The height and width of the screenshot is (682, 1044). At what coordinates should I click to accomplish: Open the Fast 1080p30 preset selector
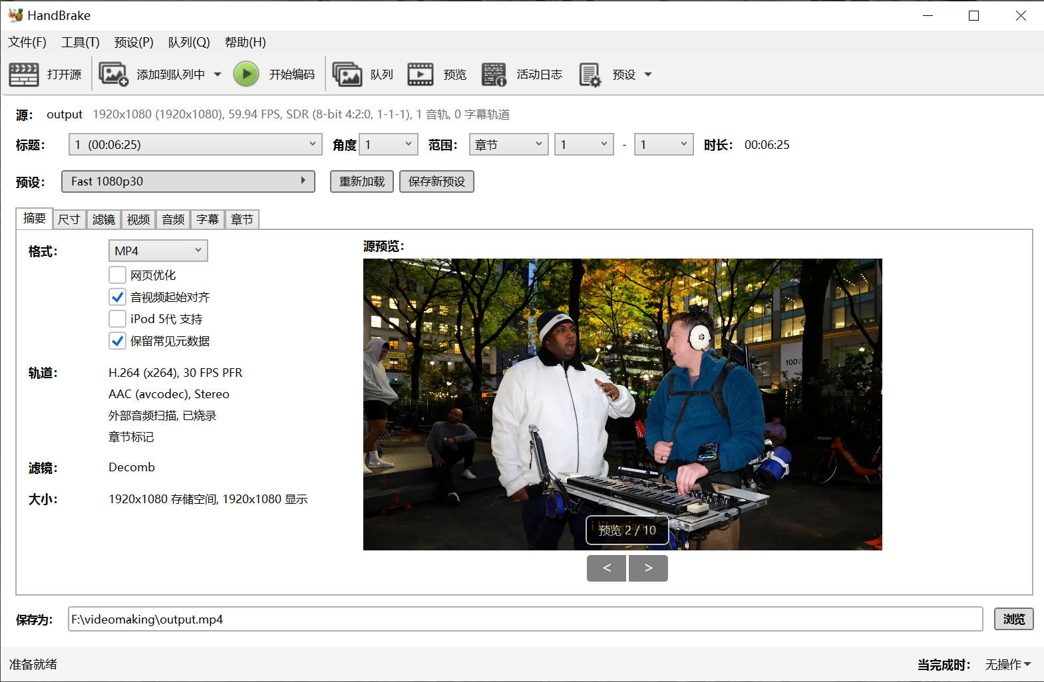[x=188, y=181]
